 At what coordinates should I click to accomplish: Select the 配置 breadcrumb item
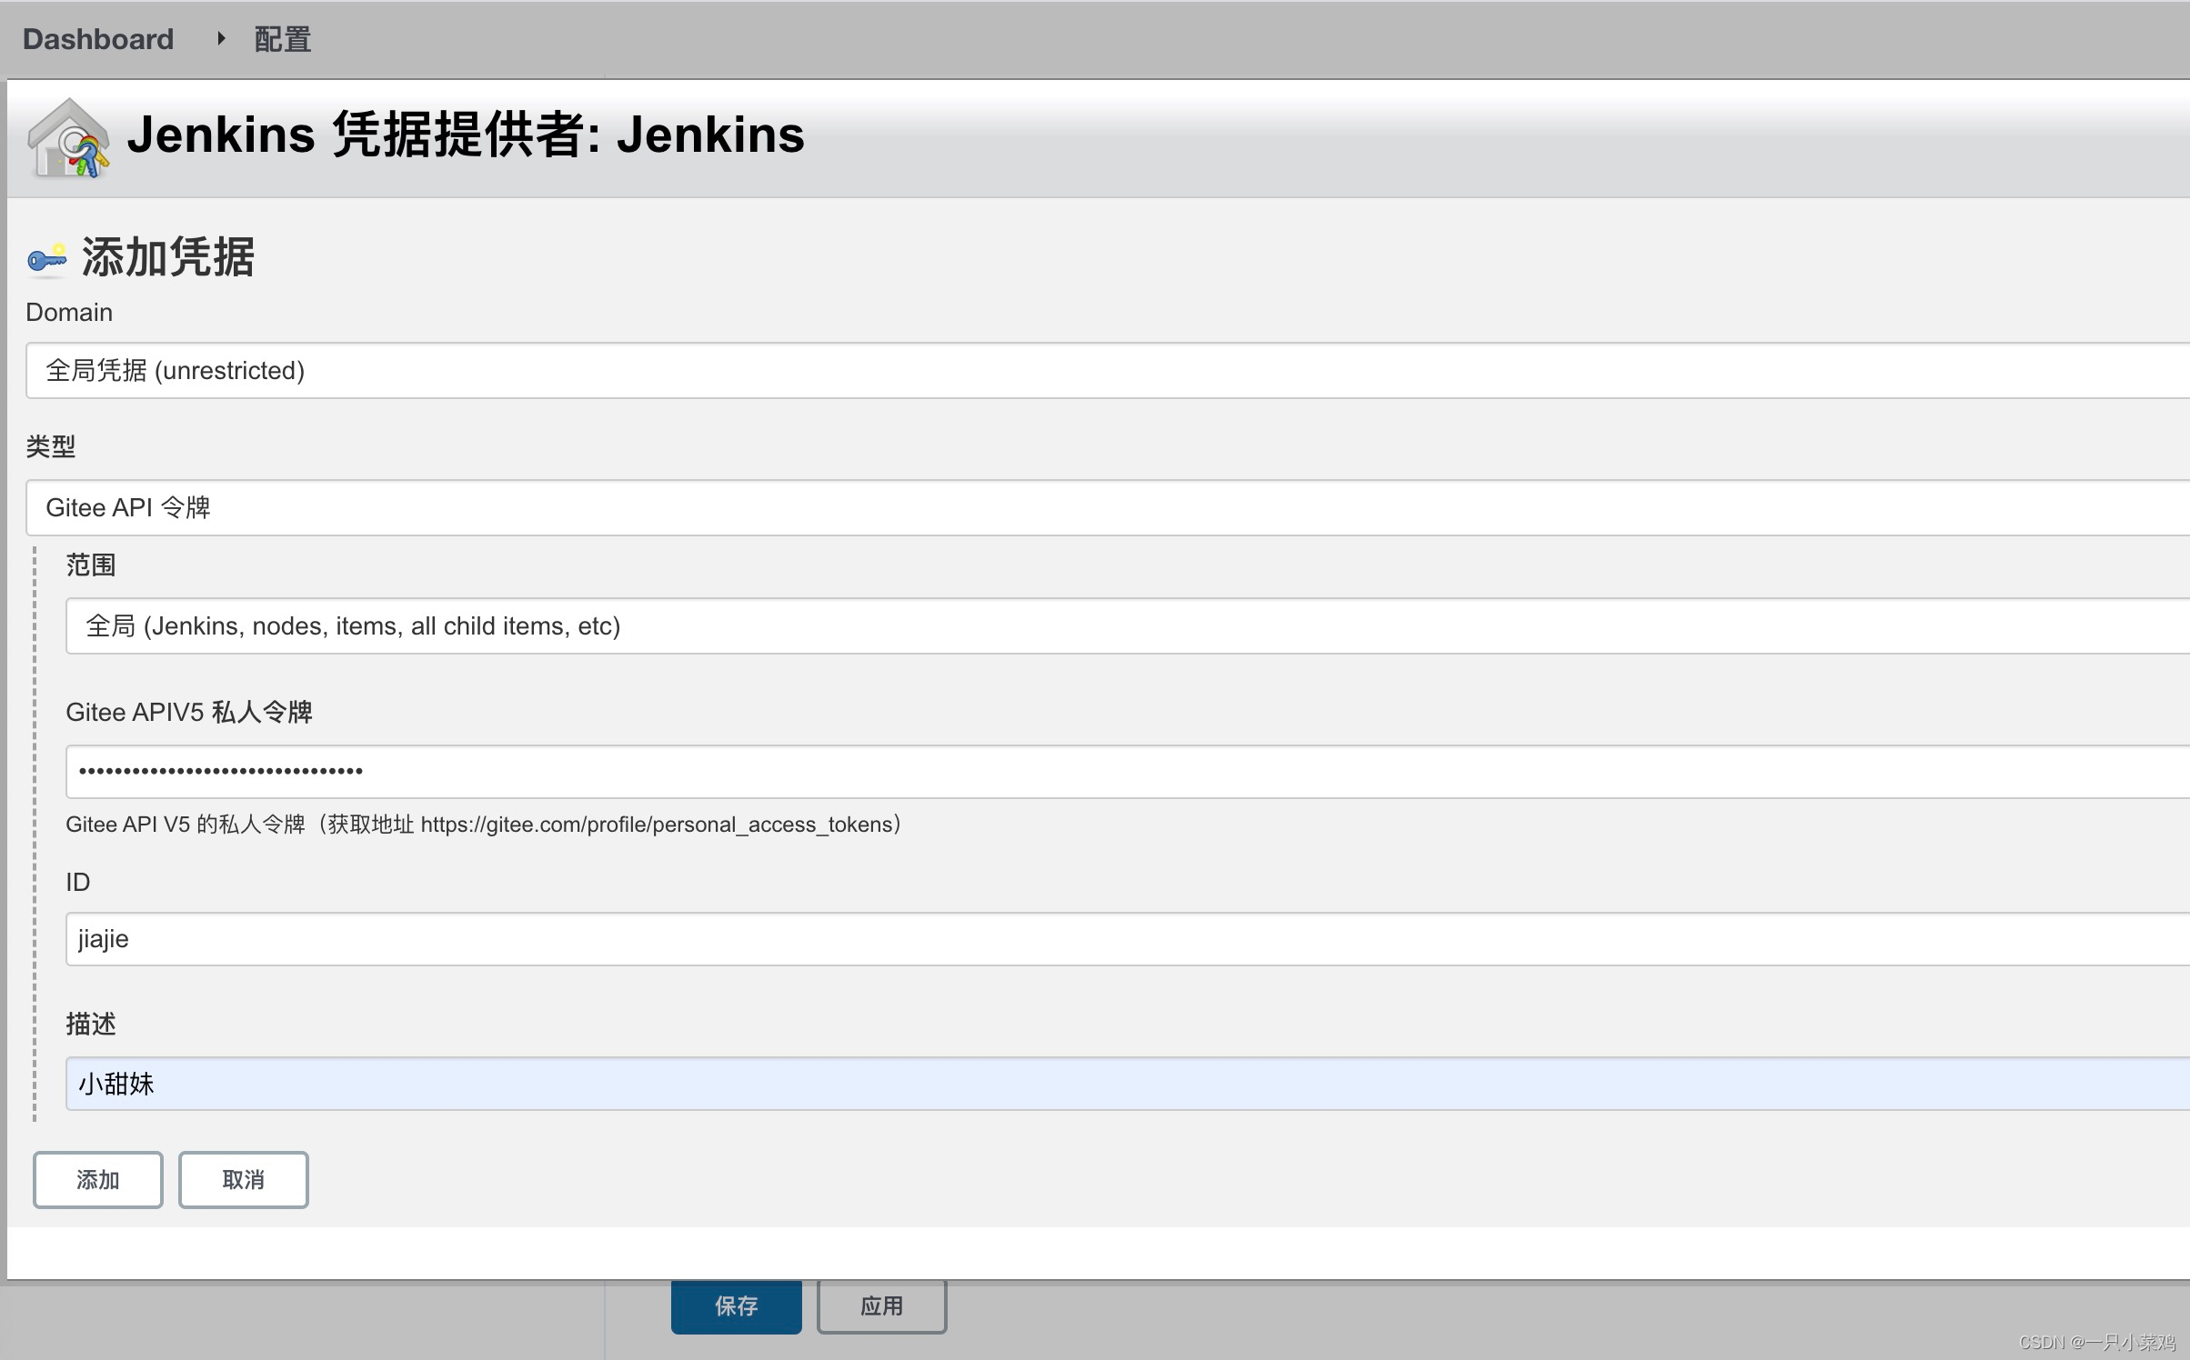click(282, 39)
